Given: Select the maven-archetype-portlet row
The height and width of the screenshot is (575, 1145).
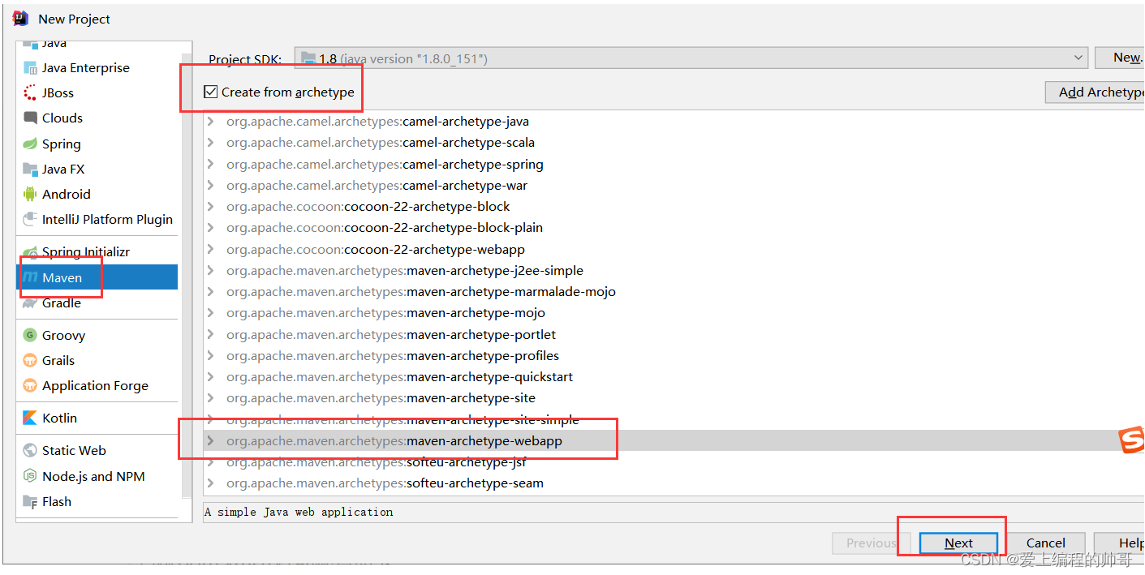Looking at the screenshot, I should point(674,335).
